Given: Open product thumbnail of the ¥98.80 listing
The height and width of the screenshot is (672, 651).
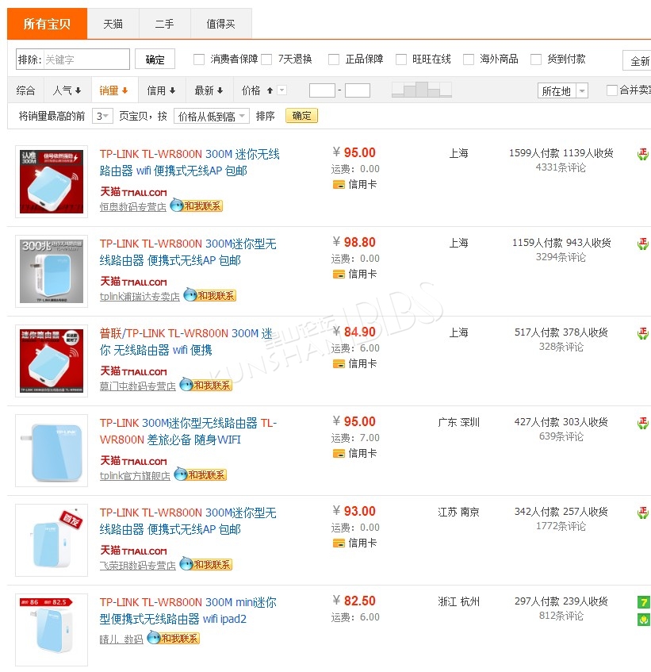Looking at the screenshot, I should coord(52,271).
